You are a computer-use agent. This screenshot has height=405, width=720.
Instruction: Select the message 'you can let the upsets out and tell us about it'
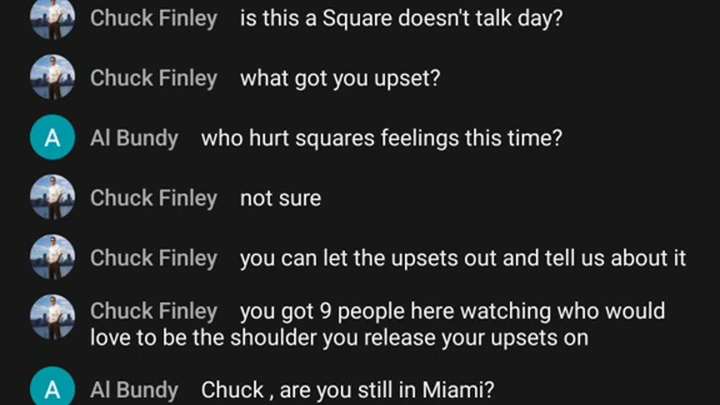click(463, 258)
